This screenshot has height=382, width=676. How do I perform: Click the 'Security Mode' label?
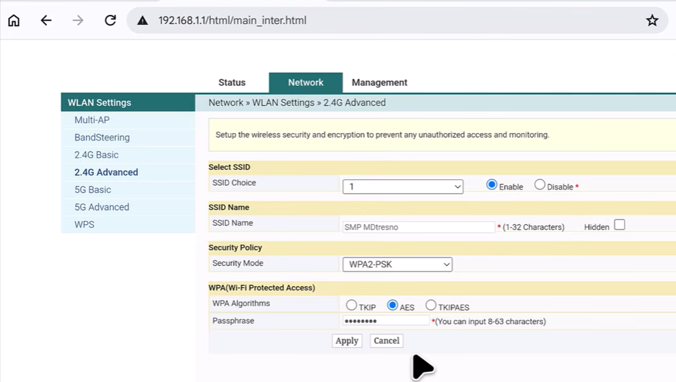(x=238, y=263)
